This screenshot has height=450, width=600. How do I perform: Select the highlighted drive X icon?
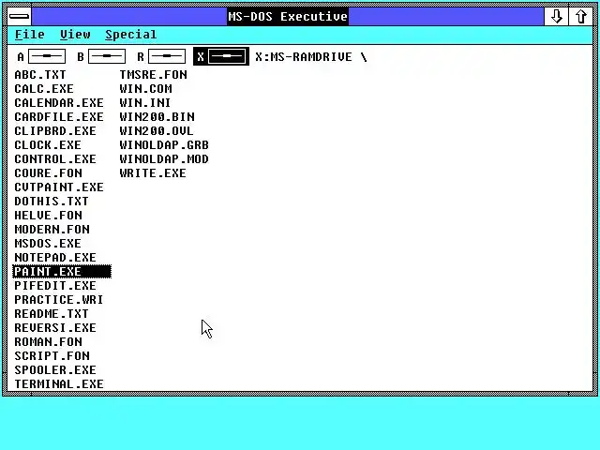click(x=221, y=56)
